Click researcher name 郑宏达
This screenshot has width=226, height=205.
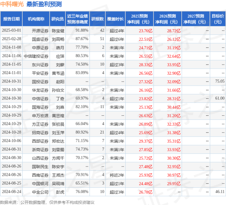click(58, 141)
